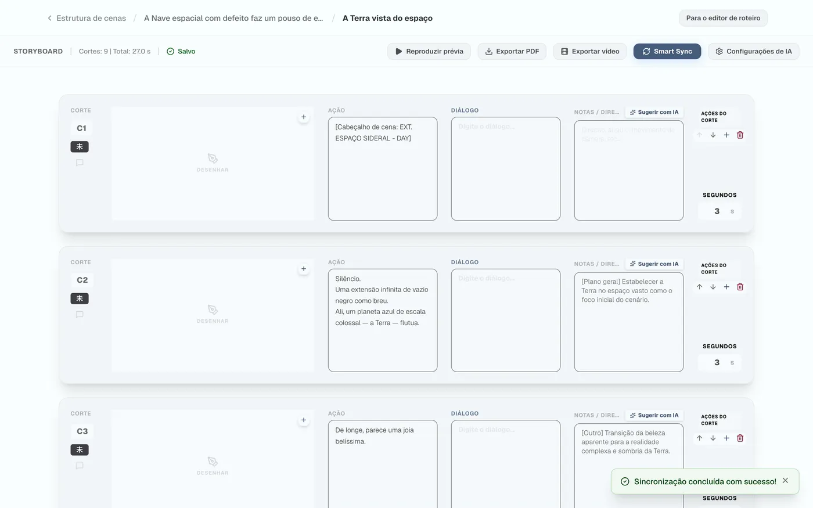Open the 'A Nave espacial com defeito' breadcrumb
813x508 pixels.
(233, 18)
